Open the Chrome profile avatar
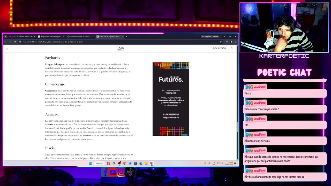 [231, 42]
